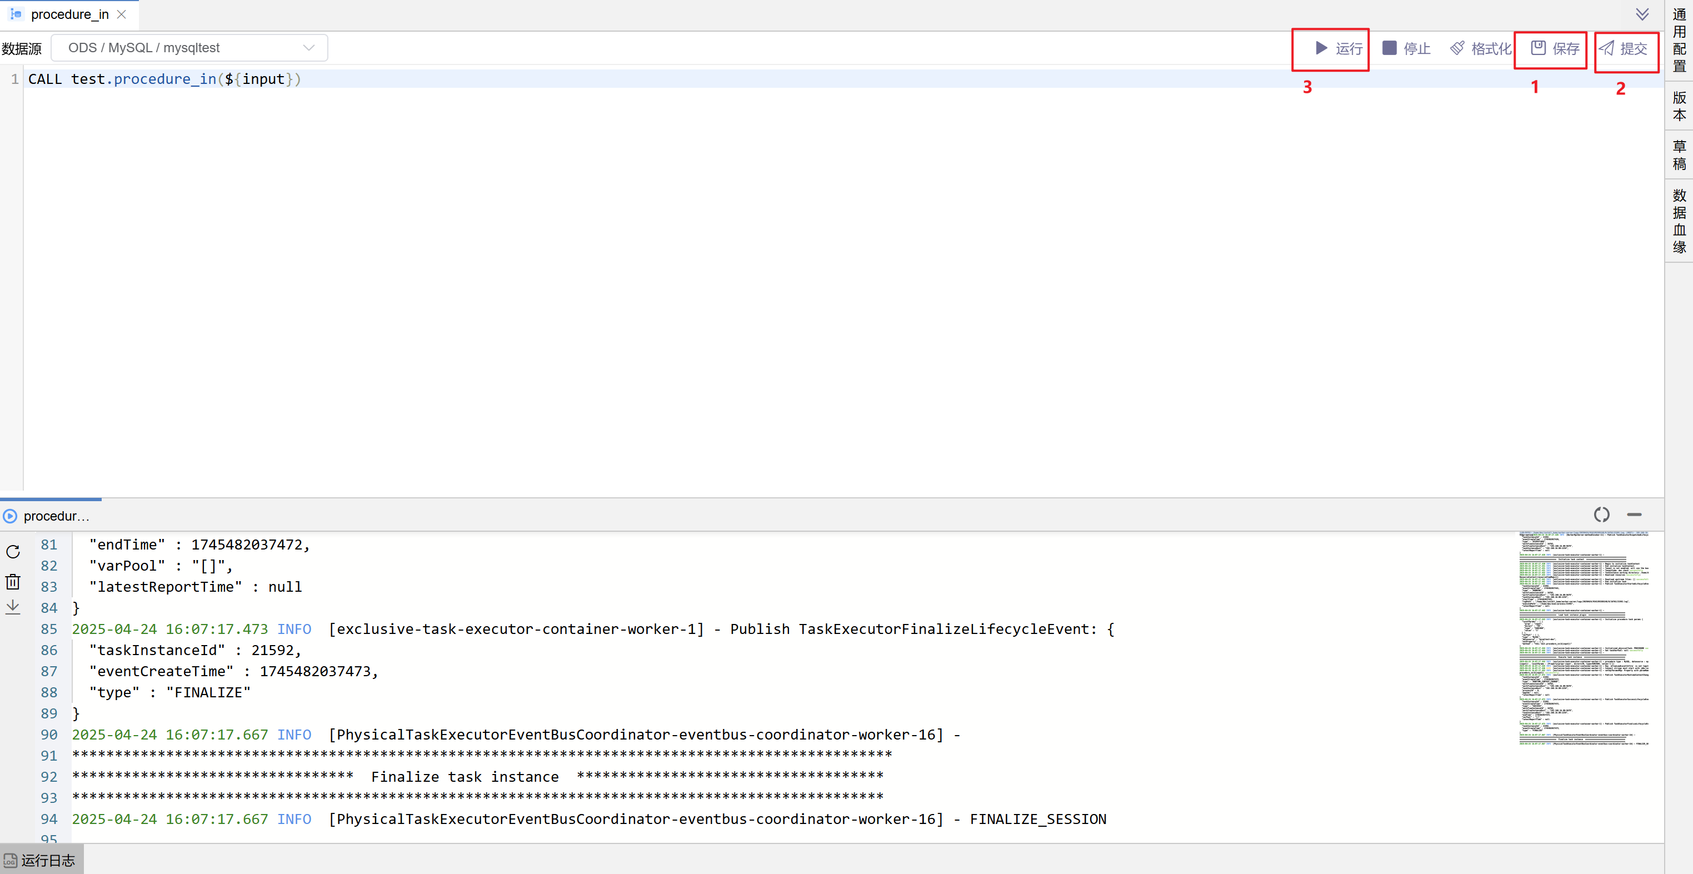Click the download arrow icon in the log panel
1693x874 pixels.
pyautogui.click(x=13, y=607)
